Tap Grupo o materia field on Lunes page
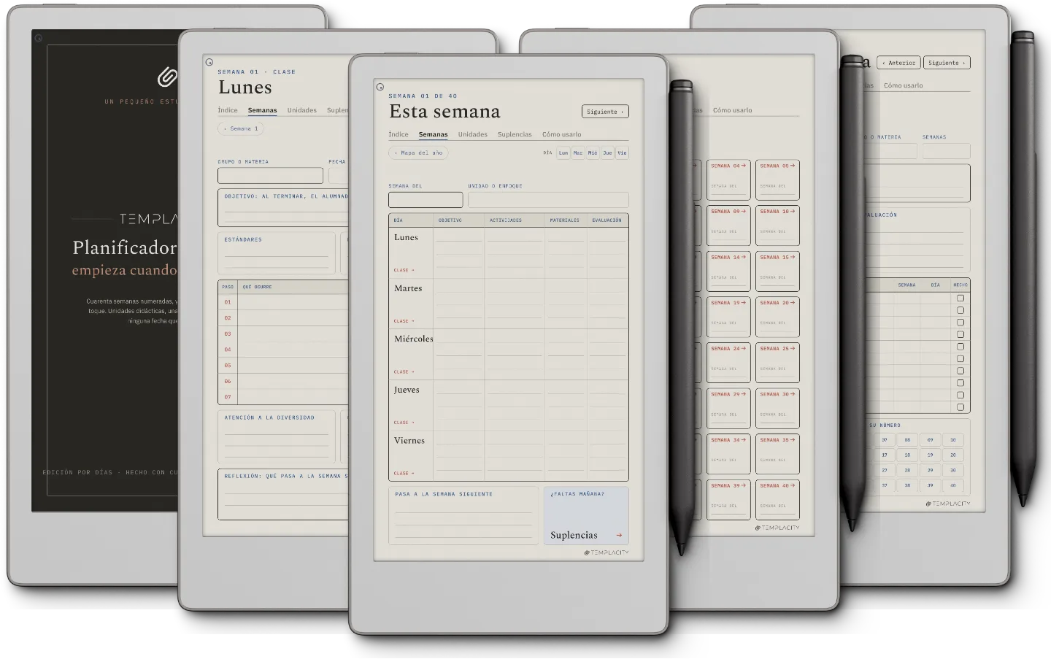Image resolution: width=1051 pixels, height=659 pixels. (x=270, y=175)
